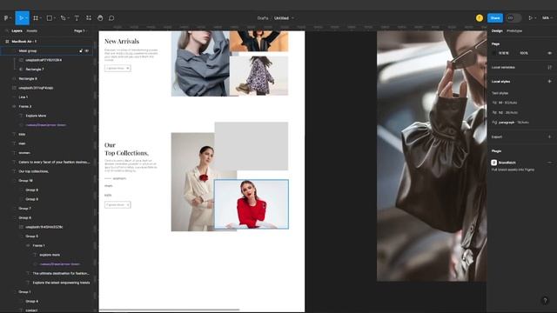Remove BrandFetch plugin with minus icon
The width and height of the screenshot is (557, 313).
(549, 163)
